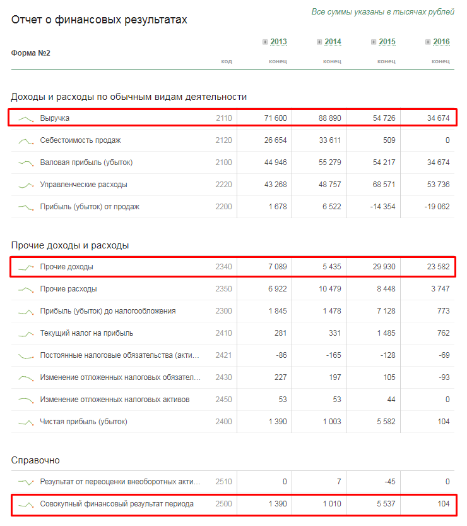Viewport: 467px width, 526px height.
Task: Click the 2014 other expenses value 10 479
Action: (x=330, y=289)
